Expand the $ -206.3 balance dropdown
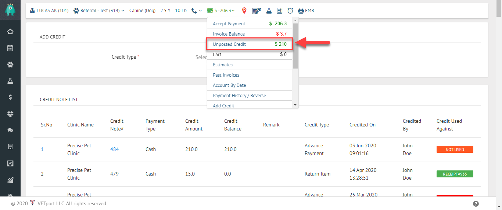This screenshot has height=210, width=502. [233, 11]
